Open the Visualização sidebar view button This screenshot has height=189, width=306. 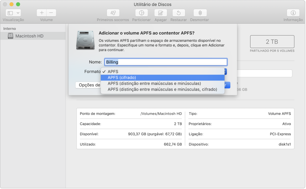(x=10, y=13)
